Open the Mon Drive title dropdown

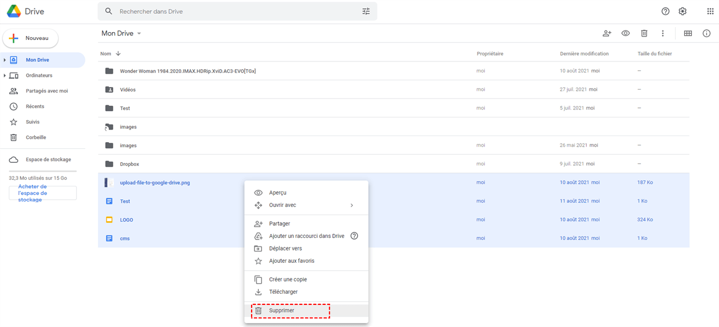(139, 34)
